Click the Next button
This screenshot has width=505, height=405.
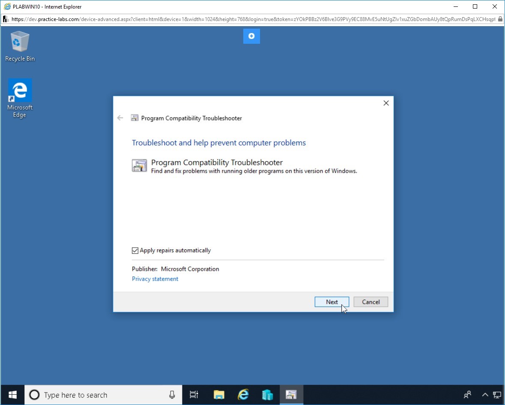click(x=332, y=302)
